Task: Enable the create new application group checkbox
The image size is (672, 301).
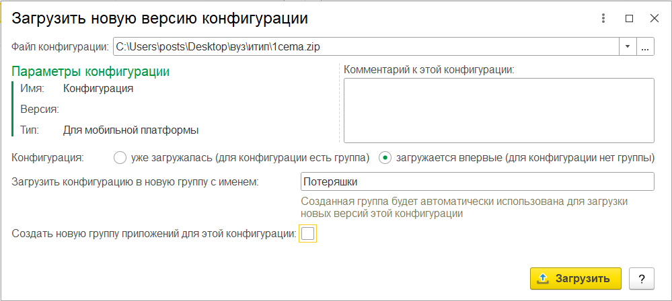Action: coord(307,234)
